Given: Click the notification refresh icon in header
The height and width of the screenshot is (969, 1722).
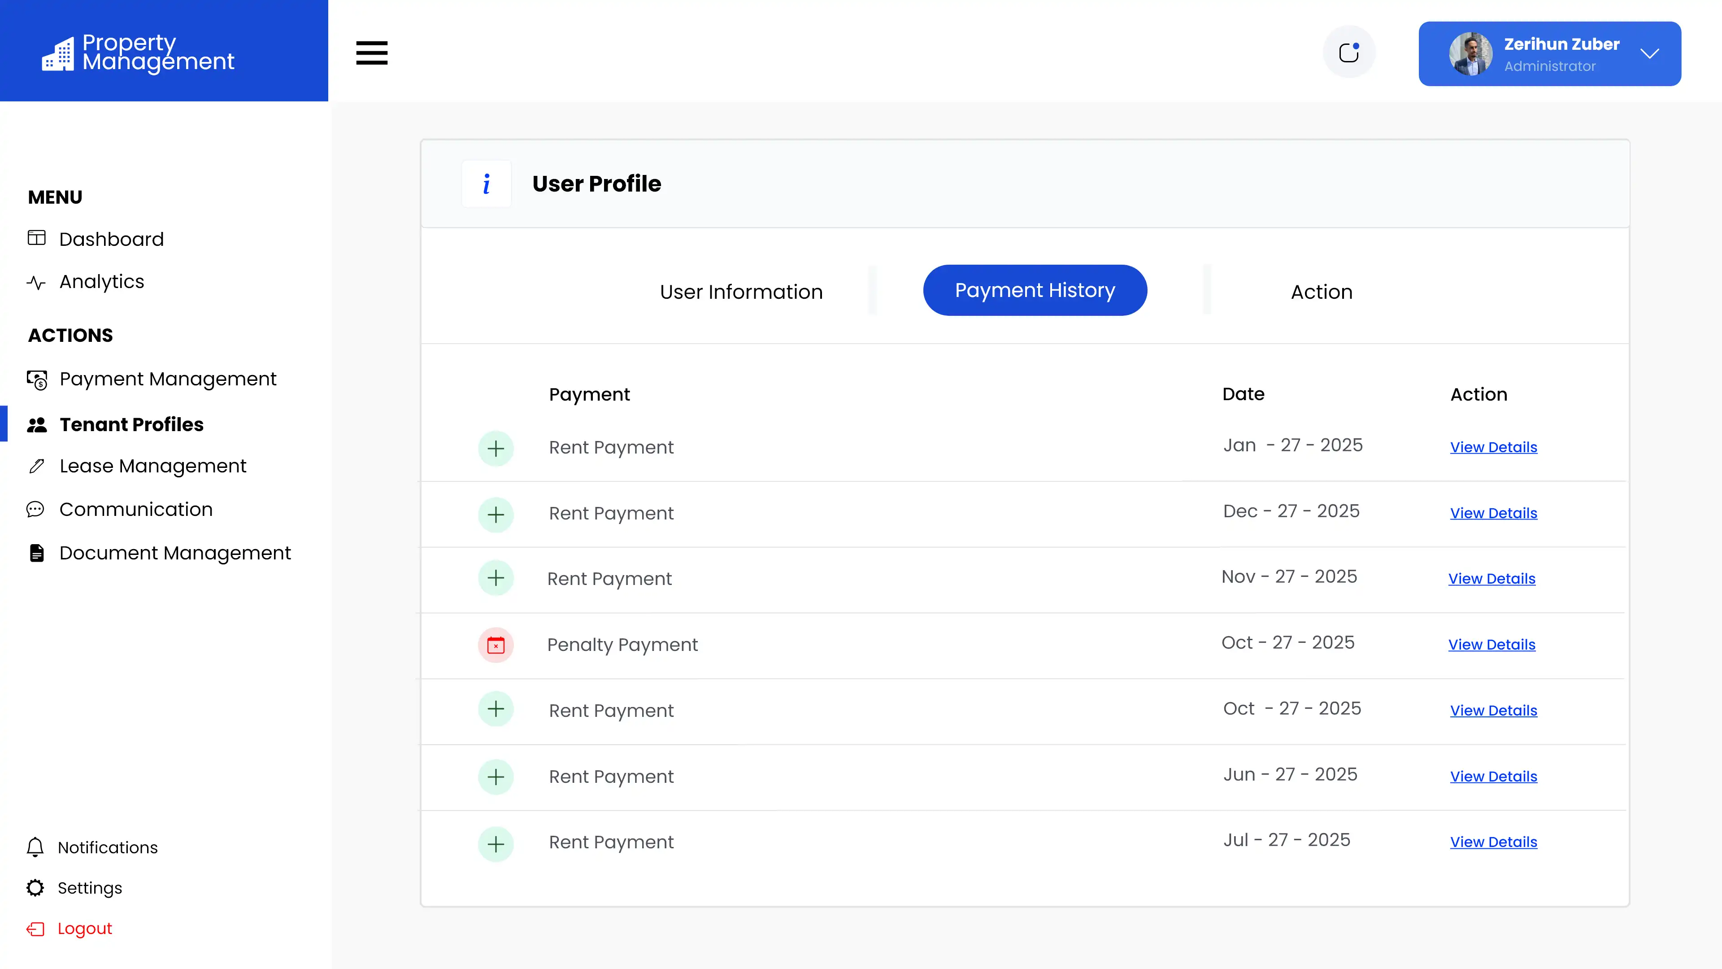Looking at the screenshot, I should (1349, 52).
